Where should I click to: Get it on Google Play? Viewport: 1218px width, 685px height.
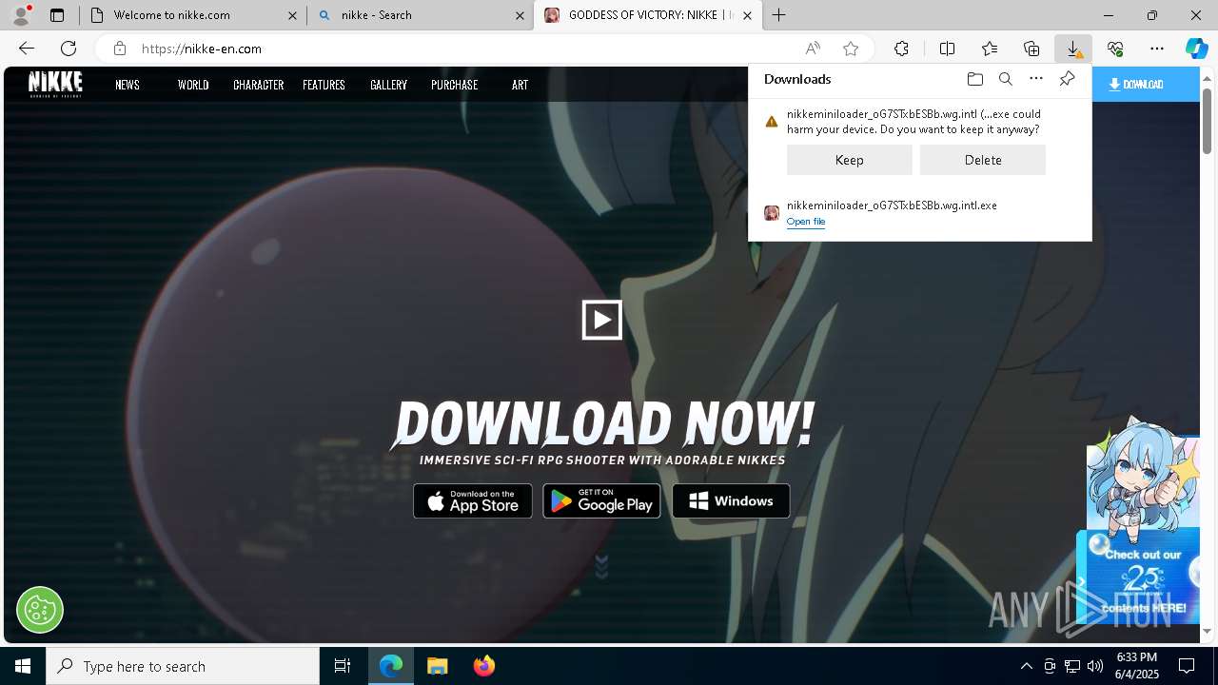601,501
